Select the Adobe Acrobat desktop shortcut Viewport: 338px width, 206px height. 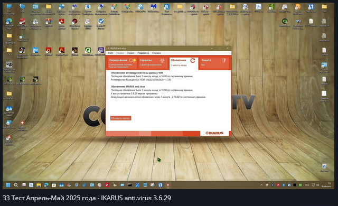[62, 24]
